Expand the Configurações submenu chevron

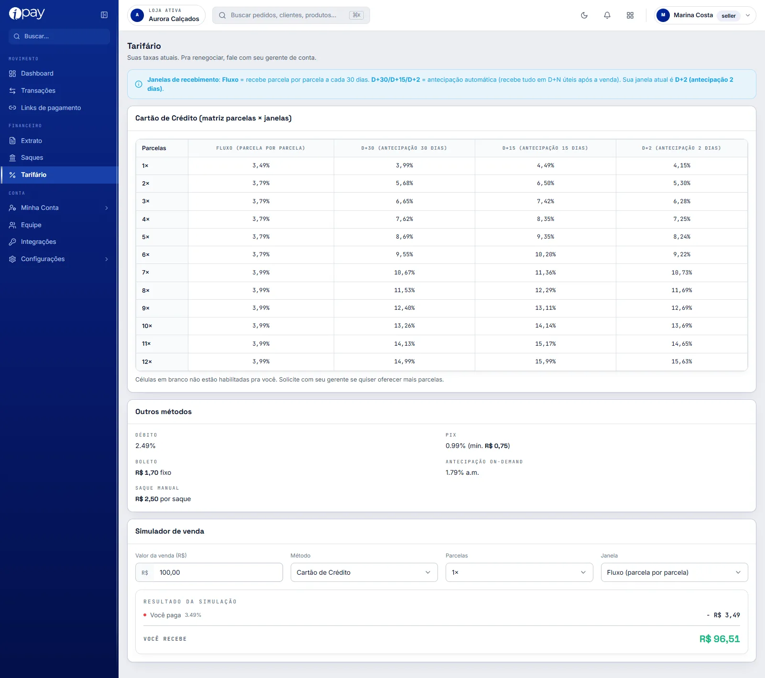[107, 259]
